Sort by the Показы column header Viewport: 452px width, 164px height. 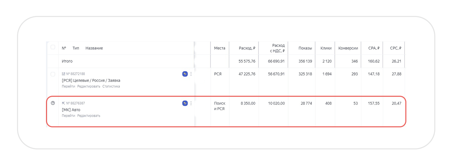pos(305,48)
